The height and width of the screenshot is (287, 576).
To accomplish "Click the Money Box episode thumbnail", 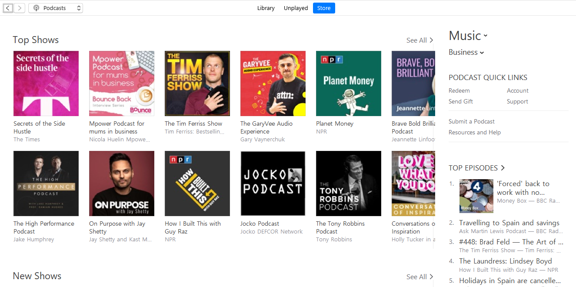I will pyautogui.click(x=476, y=196).
